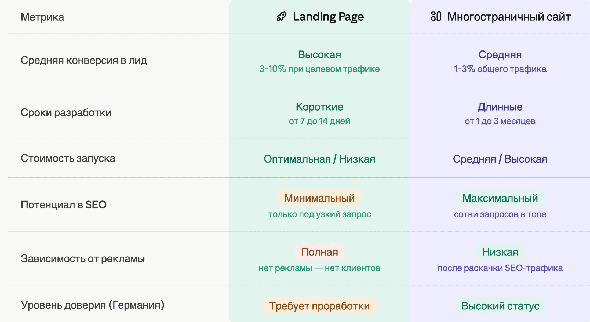
Task: Select 'только под узкий запрос' text
Action: pos(319,214)
